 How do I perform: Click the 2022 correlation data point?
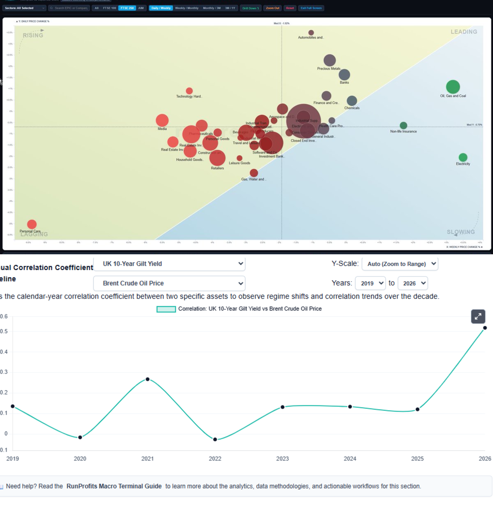coord(215,439)
